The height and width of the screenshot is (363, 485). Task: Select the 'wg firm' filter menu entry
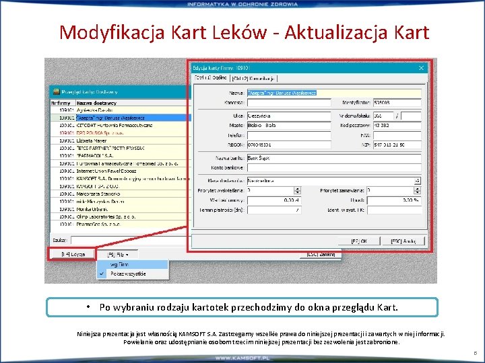coord(133,265)
